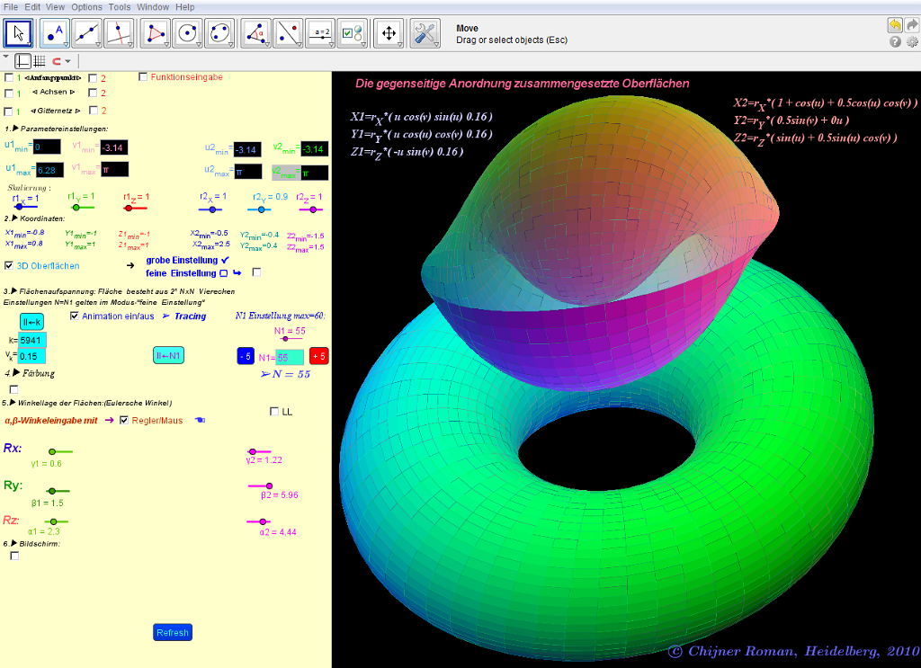The width and height of the screenshot is (921, 668).
Task: Choose the Perpendicular Line tool
Action: [x=118, y=33]
